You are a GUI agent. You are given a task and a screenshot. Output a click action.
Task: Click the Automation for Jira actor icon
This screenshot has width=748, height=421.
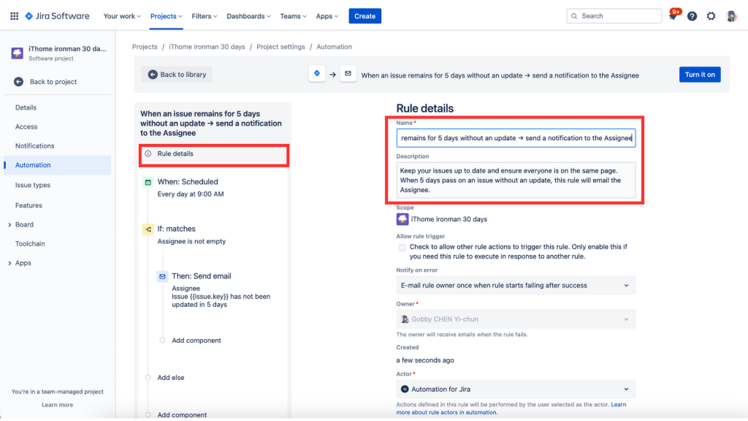click(405, 389)
